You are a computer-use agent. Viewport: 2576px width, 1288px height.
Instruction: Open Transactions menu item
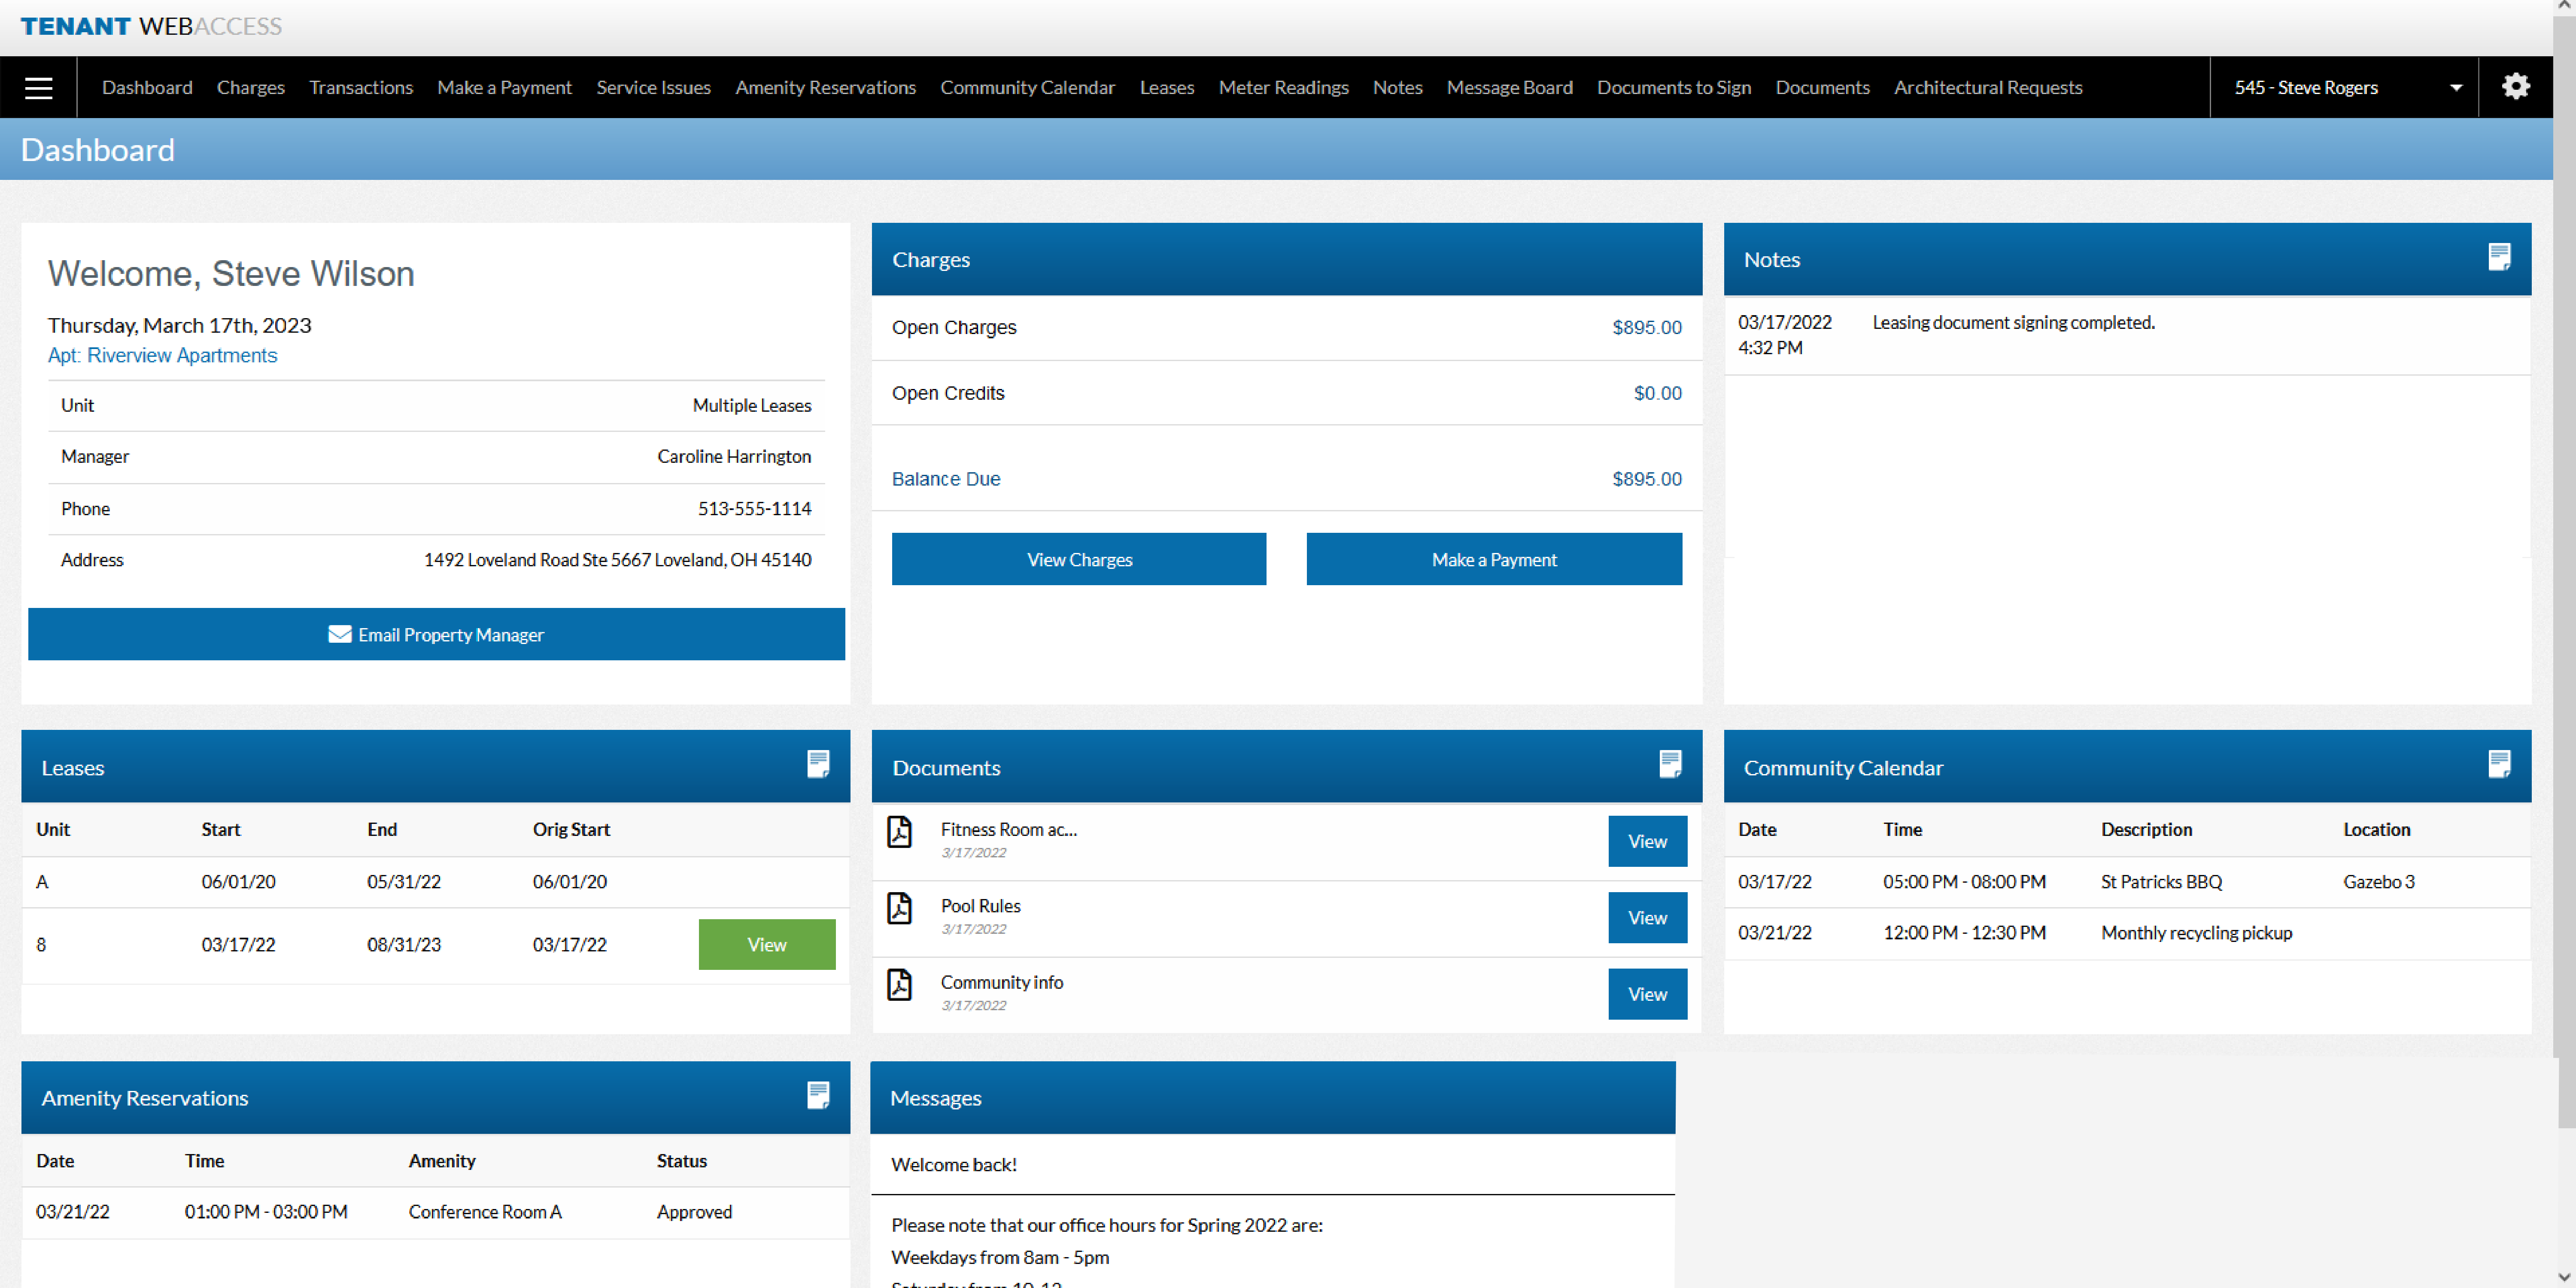(x=361, y=87)
